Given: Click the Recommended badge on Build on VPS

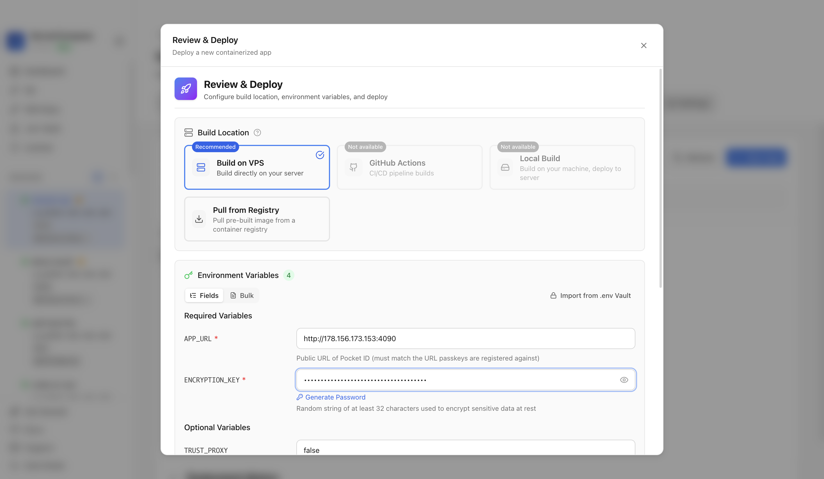Looking at the screenshot, I should [x=216, y=147].
